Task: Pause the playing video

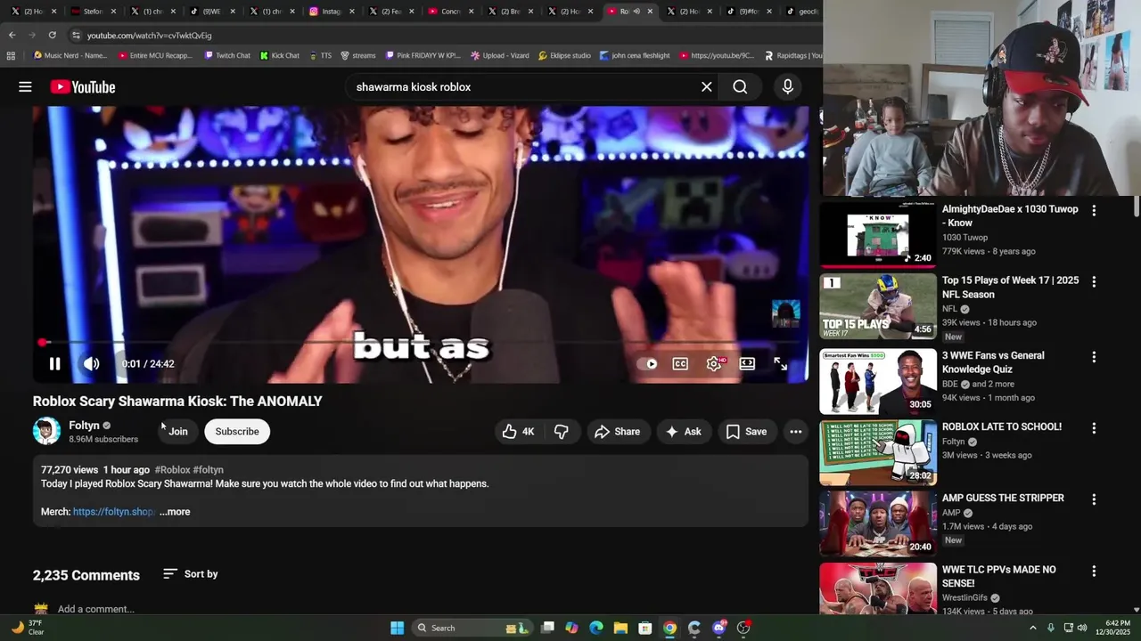Action: pos(54,363)
